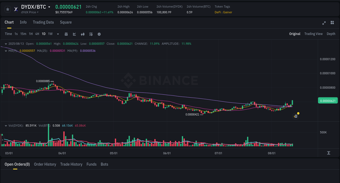Open the technical indicators icon
The width and height of the screenshot is (340, 183).
point(91,34)
